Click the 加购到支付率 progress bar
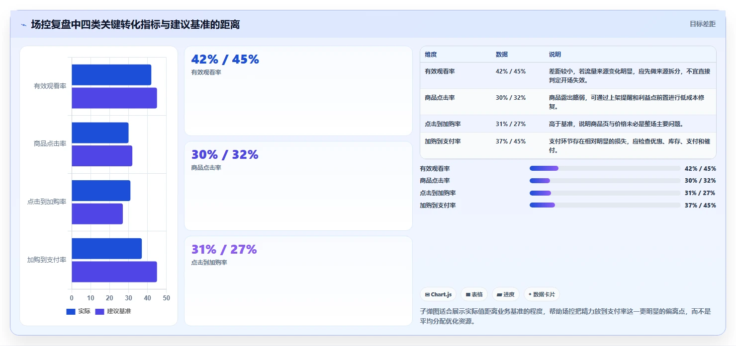The image size is (736, 346). [x=605, y=205]
